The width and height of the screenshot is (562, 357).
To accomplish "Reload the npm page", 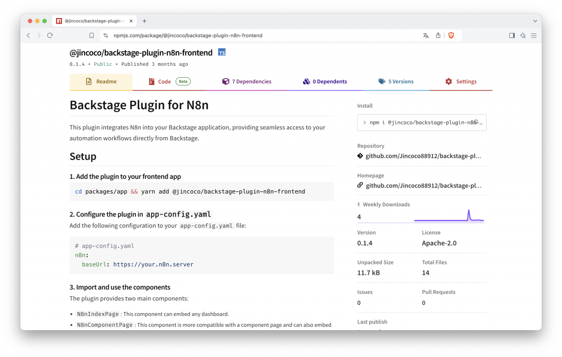I will click(x=50, y=36).
